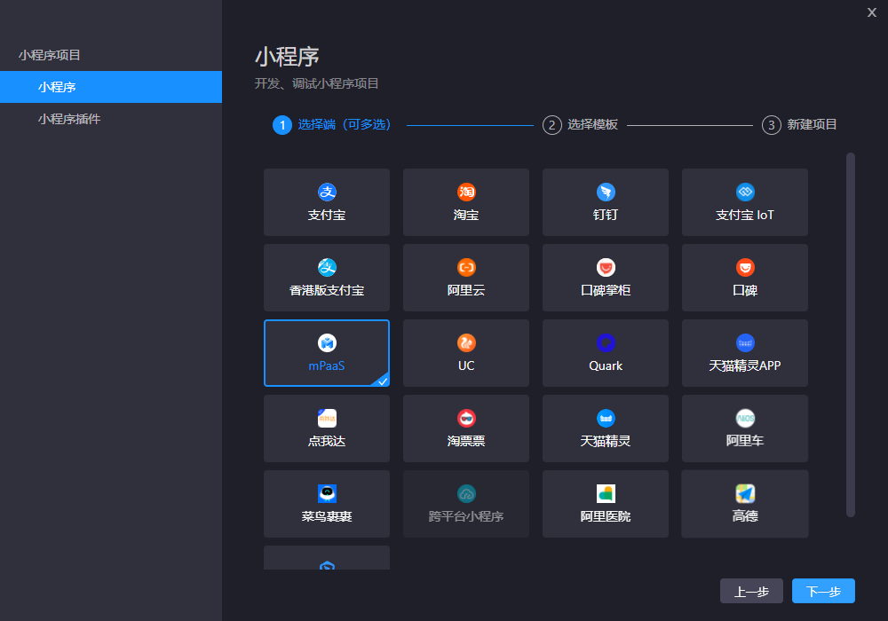Image resolution: width=888 pixels, height=621 pixels.
Task: Select the 跨平台小程序 icon
Action: tap(466, 493)
